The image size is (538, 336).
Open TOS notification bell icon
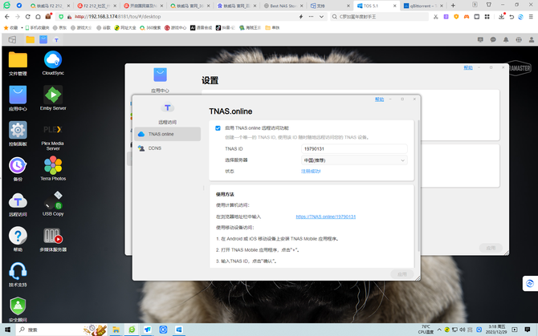[x=506, y=40]
